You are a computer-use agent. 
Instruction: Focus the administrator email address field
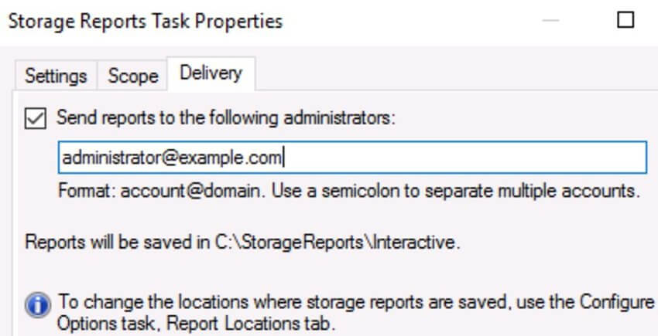(352, 158)
